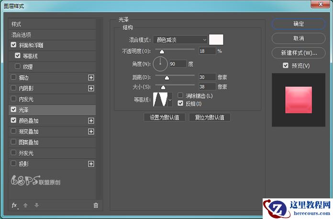The height and width of the screenshot is (219, 333).
Task: Check the 消除锯齿 anti-alias option
Action: (180, 95)
